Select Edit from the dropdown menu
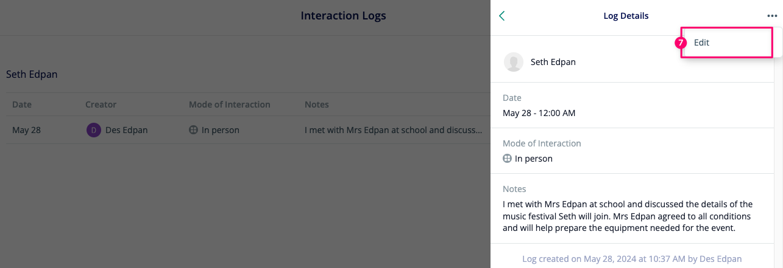 point(701,43)
